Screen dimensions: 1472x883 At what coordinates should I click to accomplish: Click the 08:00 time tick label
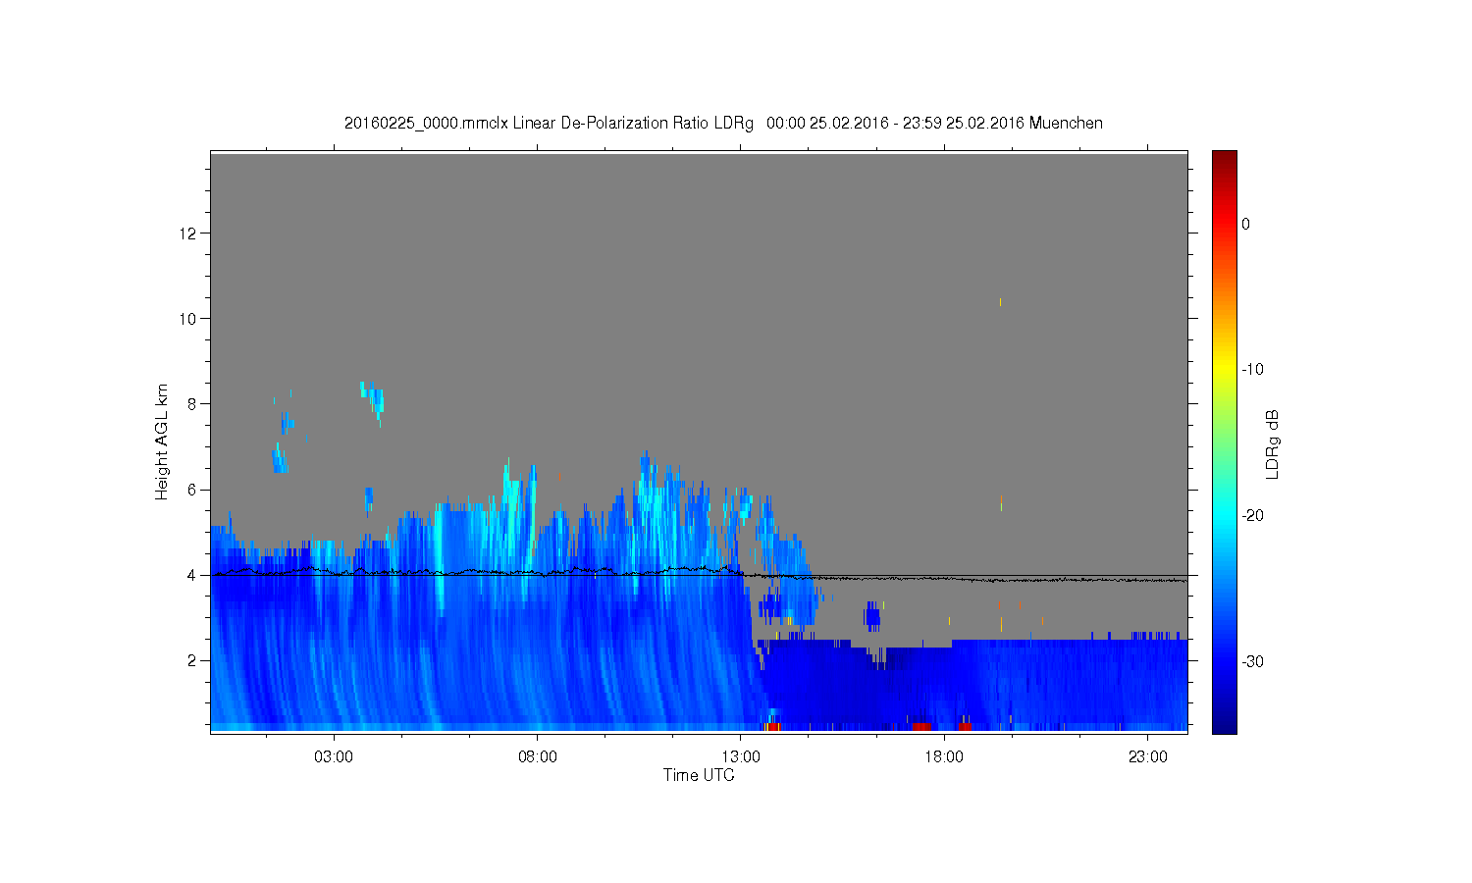(538, 756)
